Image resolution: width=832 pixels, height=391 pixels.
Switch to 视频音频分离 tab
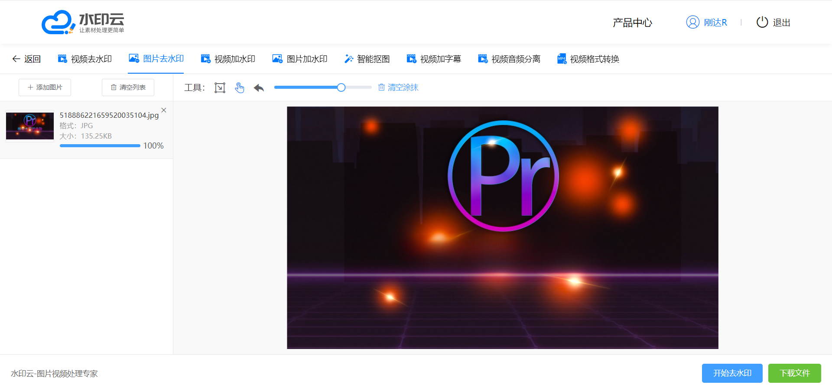[509, 59]
